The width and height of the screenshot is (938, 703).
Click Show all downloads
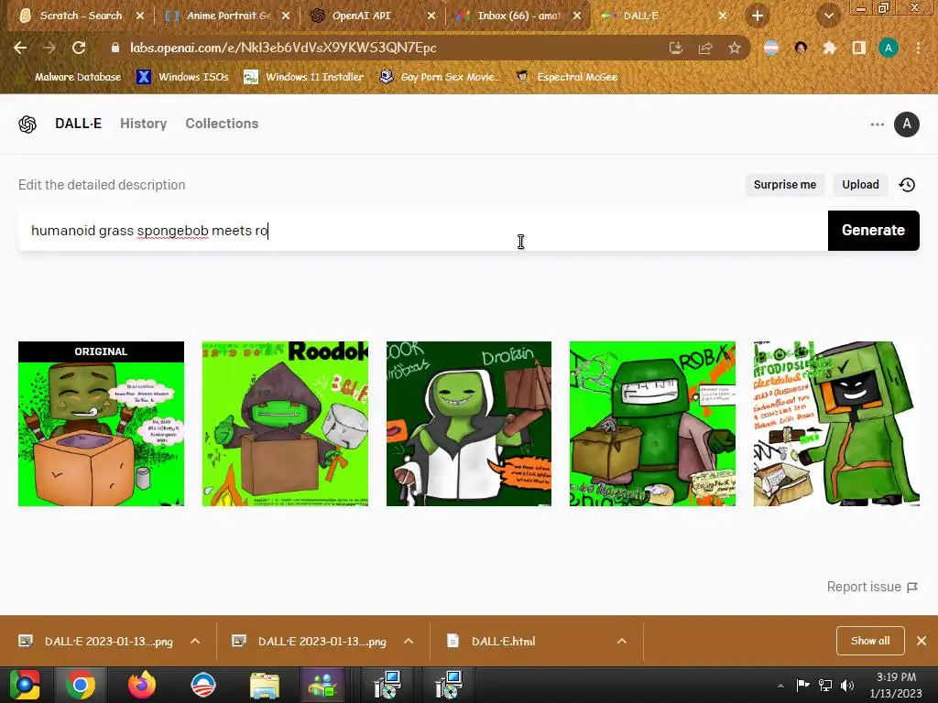pyautogui.click(x=870, y=641)
